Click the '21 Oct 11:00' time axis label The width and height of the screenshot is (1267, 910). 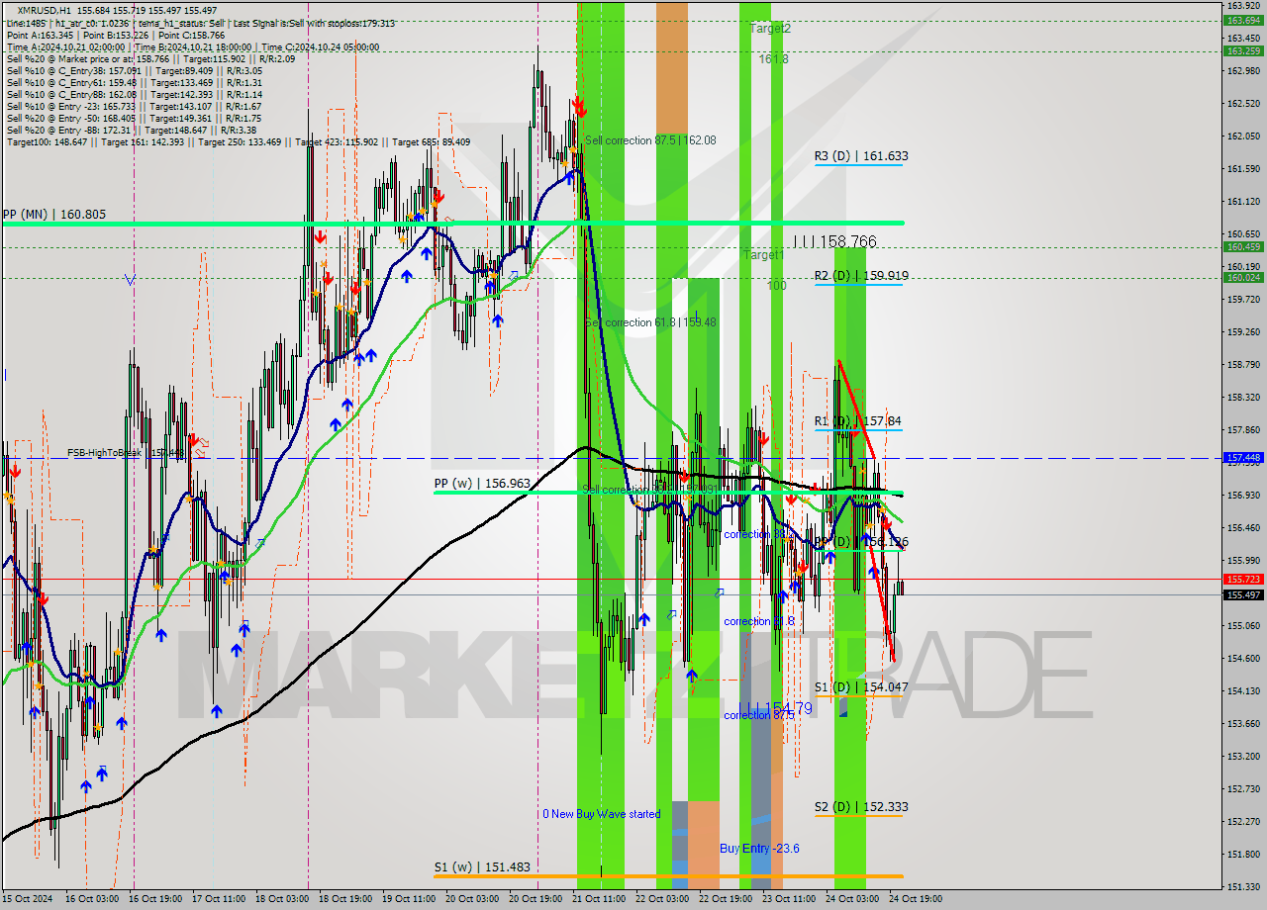601,899
